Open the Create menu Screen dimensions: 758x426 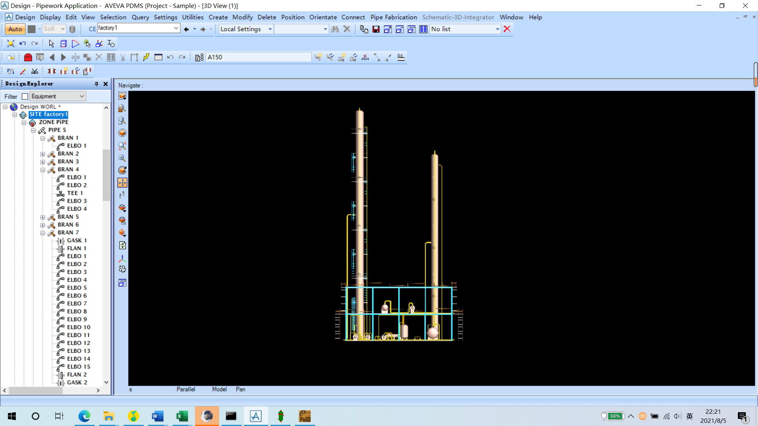pyautogui.click(x=218, y=17)
